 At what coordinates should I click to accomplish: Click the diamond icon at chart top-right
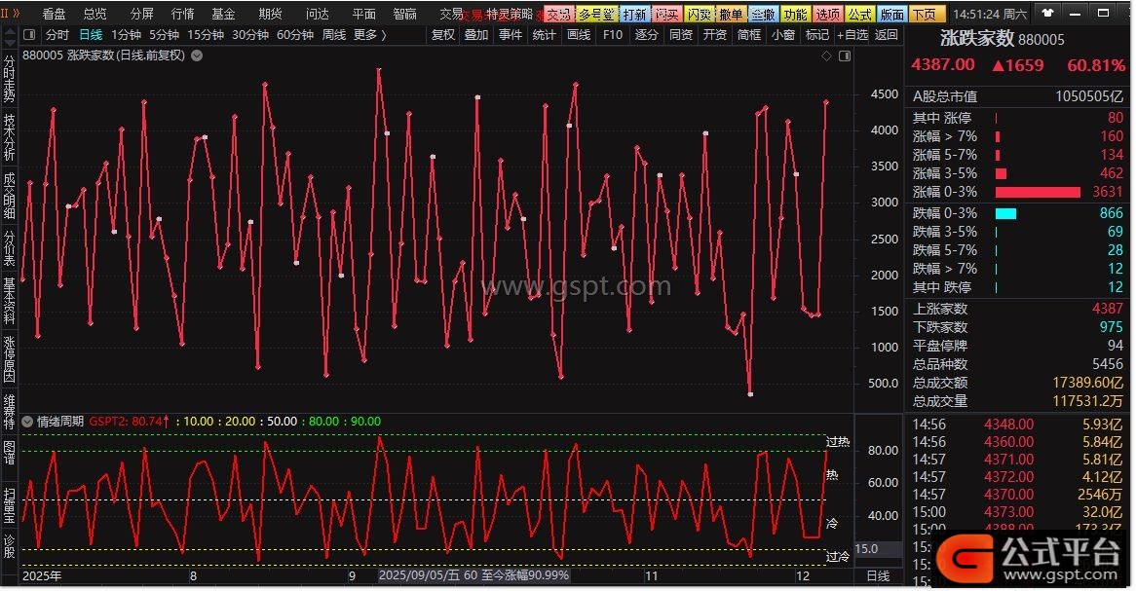[x=826, y=55]
